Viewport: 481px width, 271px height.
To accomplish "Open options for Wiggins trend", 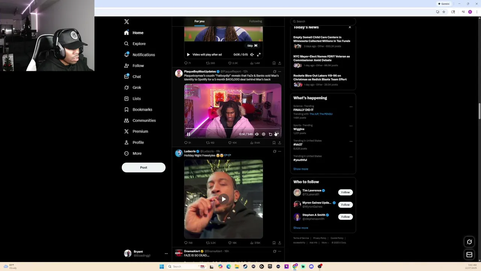I will [x=351, y=126].
